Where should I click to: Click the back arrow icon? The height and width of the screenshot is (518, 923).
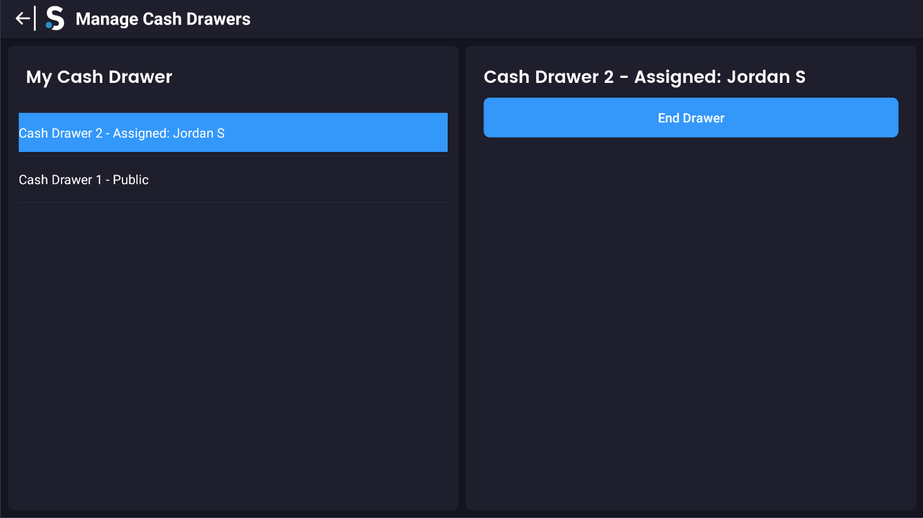(23, 19)
